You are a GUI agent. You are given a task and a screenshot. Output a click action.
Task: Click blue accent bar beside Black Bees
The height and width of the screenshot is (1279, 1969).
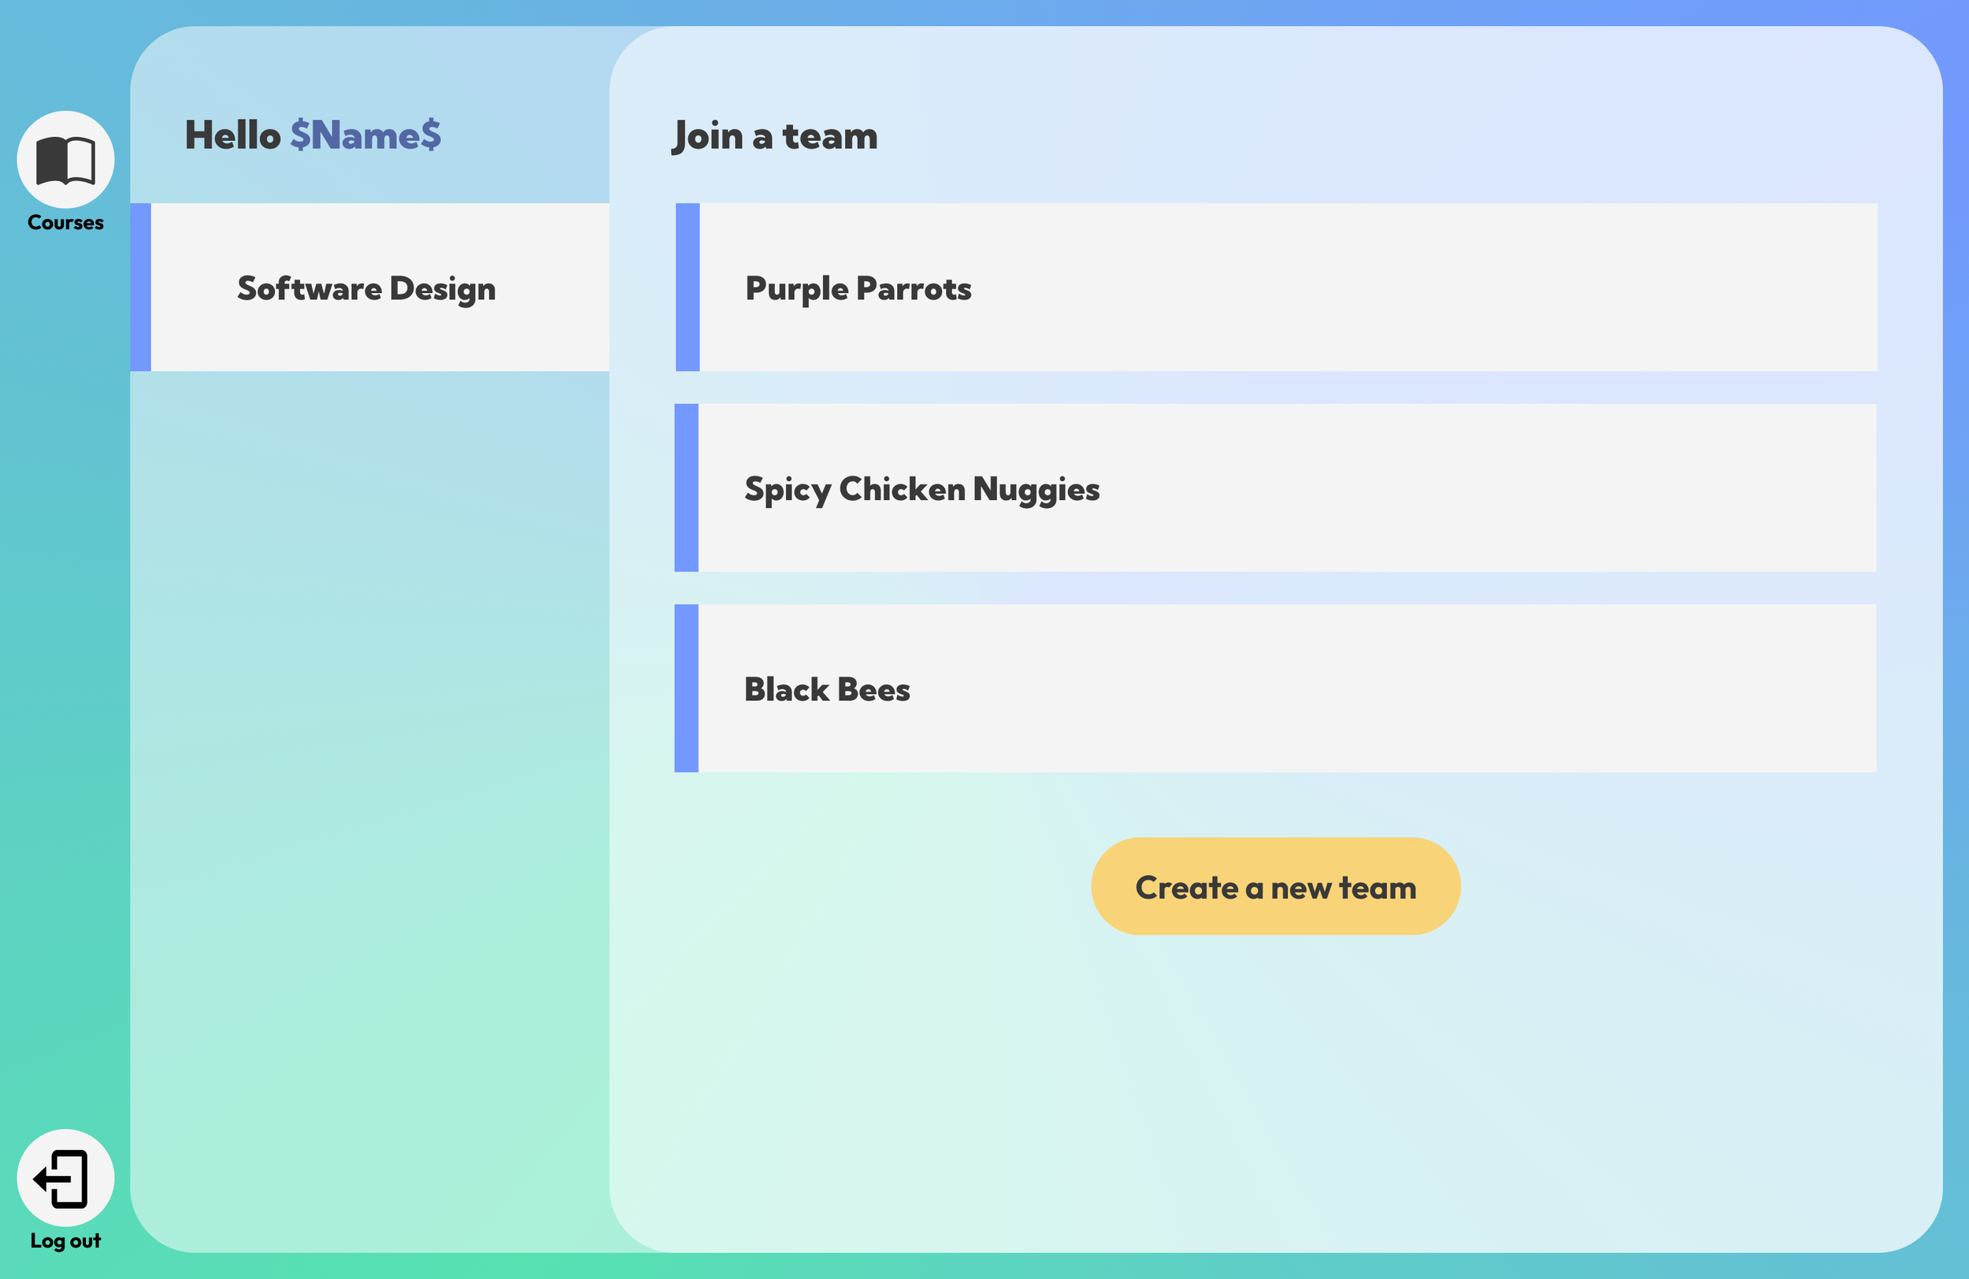coord(687,688)
